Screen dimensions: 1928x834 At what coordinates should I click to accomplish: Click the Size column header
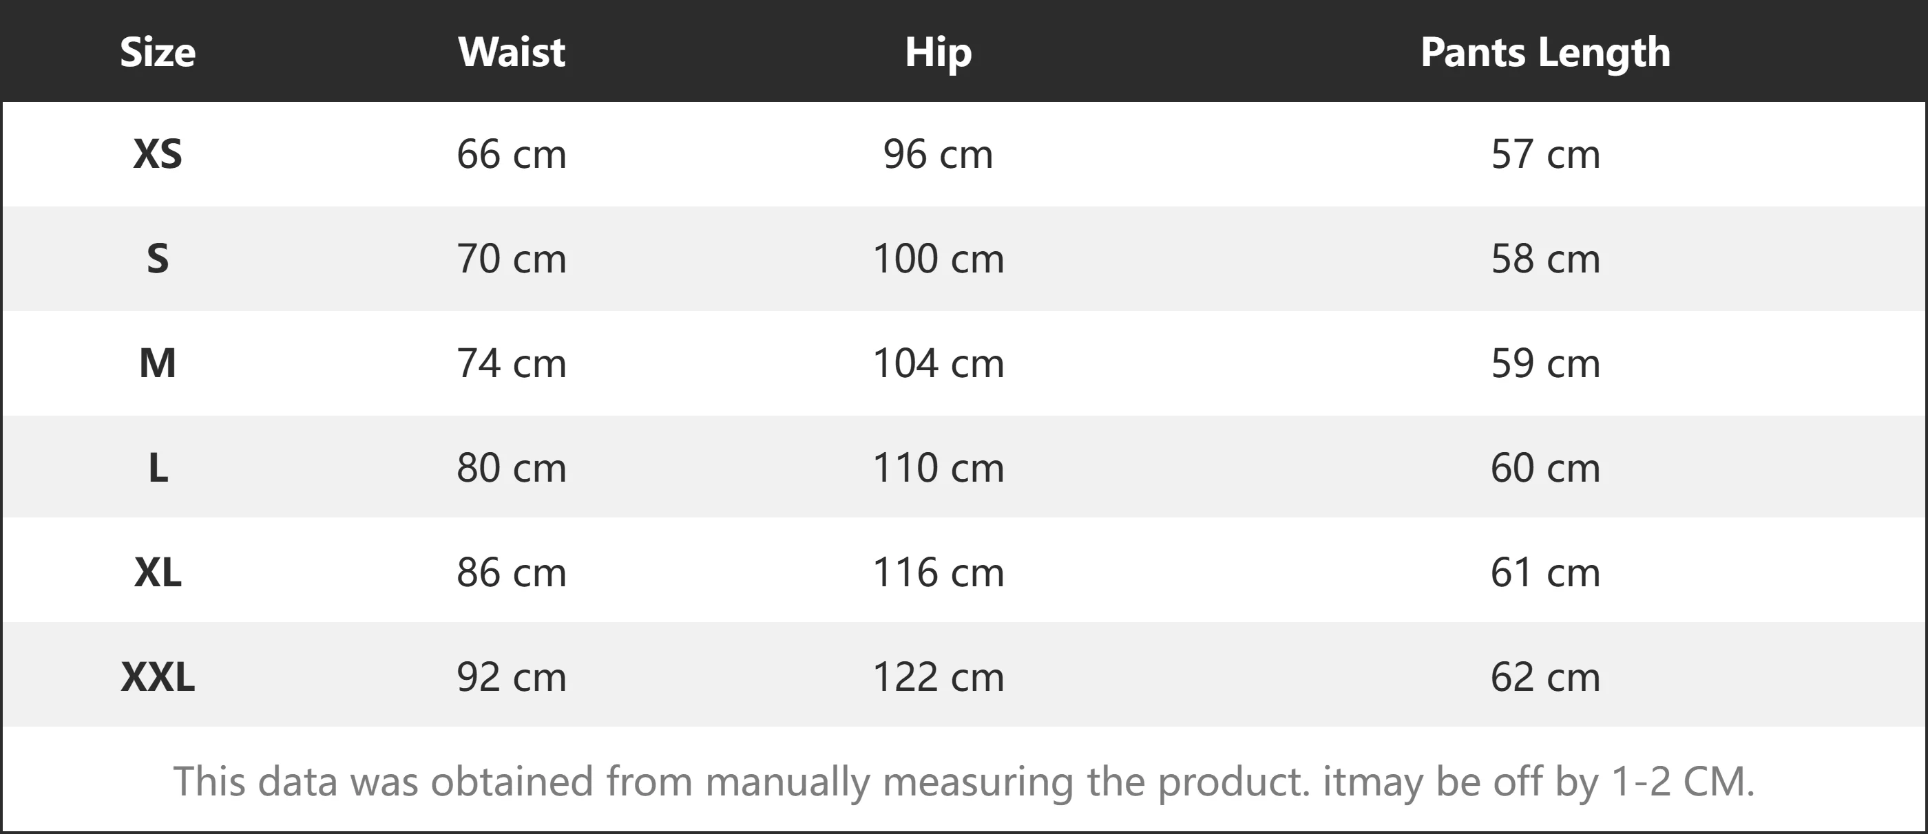(157, 52)
